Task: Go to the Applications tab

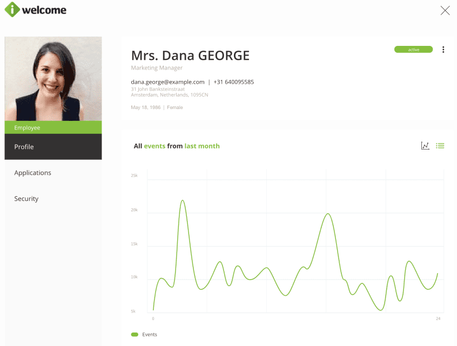Action: [33, 173]
